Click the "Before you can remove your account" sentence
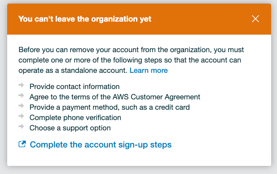 [x=131, y=50]
